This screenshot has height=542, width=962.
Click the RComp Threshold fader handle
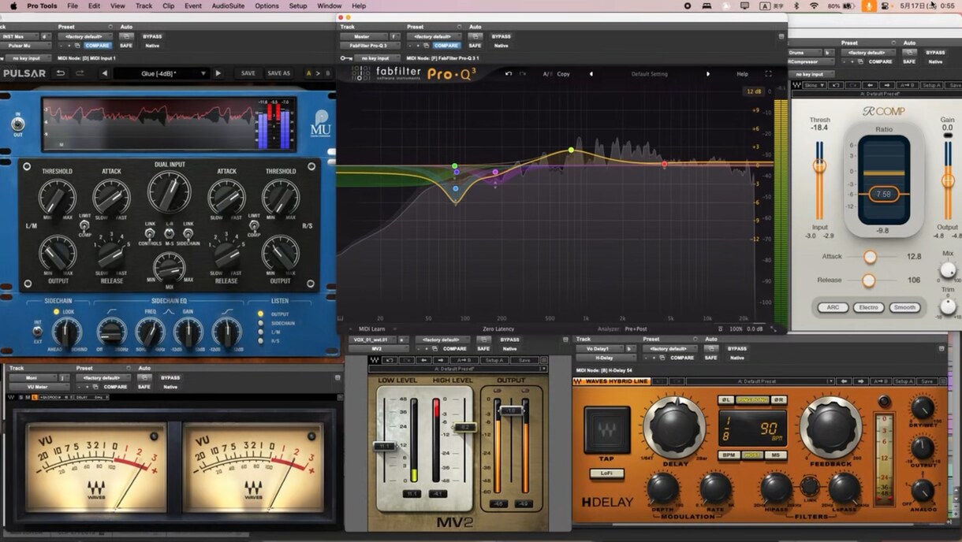tap(820, 166)
